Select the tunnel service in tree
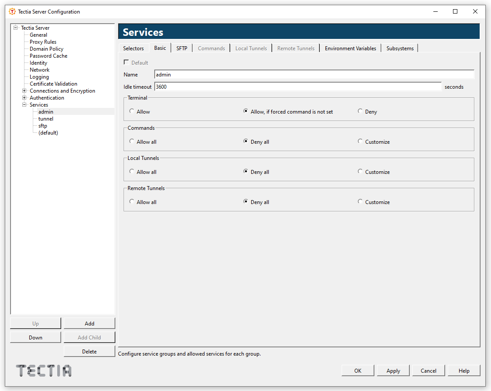 pos(46,119)
